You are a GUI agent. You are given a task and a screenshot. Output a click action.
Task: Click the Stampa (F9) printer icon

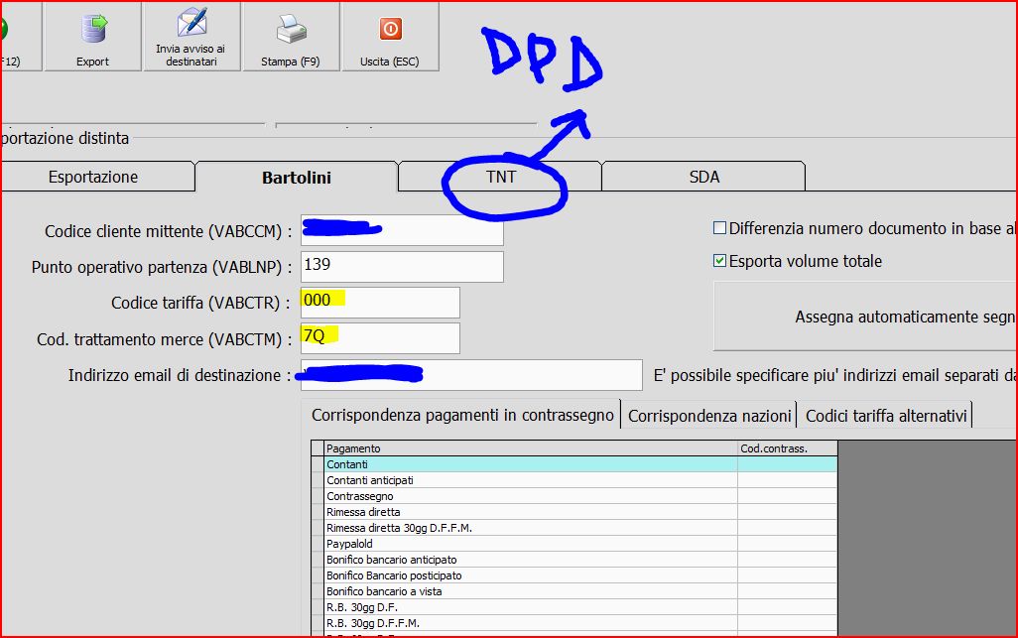point(292,29)
